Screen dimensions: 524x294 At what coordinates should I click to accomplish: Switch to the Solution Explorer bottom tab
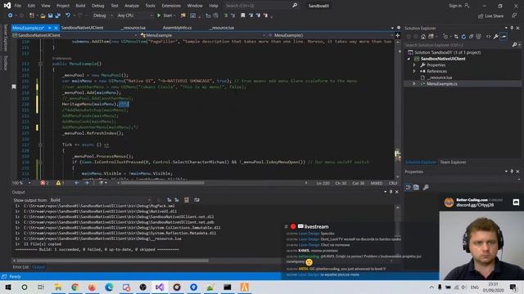pyautogui.click(x=420, y=163)
